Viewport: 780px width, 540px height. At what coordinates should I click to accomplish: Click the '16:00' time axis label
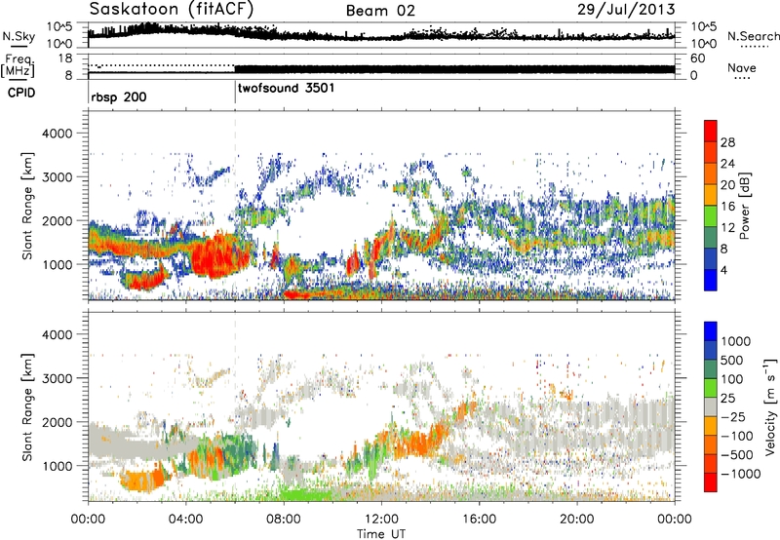click(x=479, y=520)
